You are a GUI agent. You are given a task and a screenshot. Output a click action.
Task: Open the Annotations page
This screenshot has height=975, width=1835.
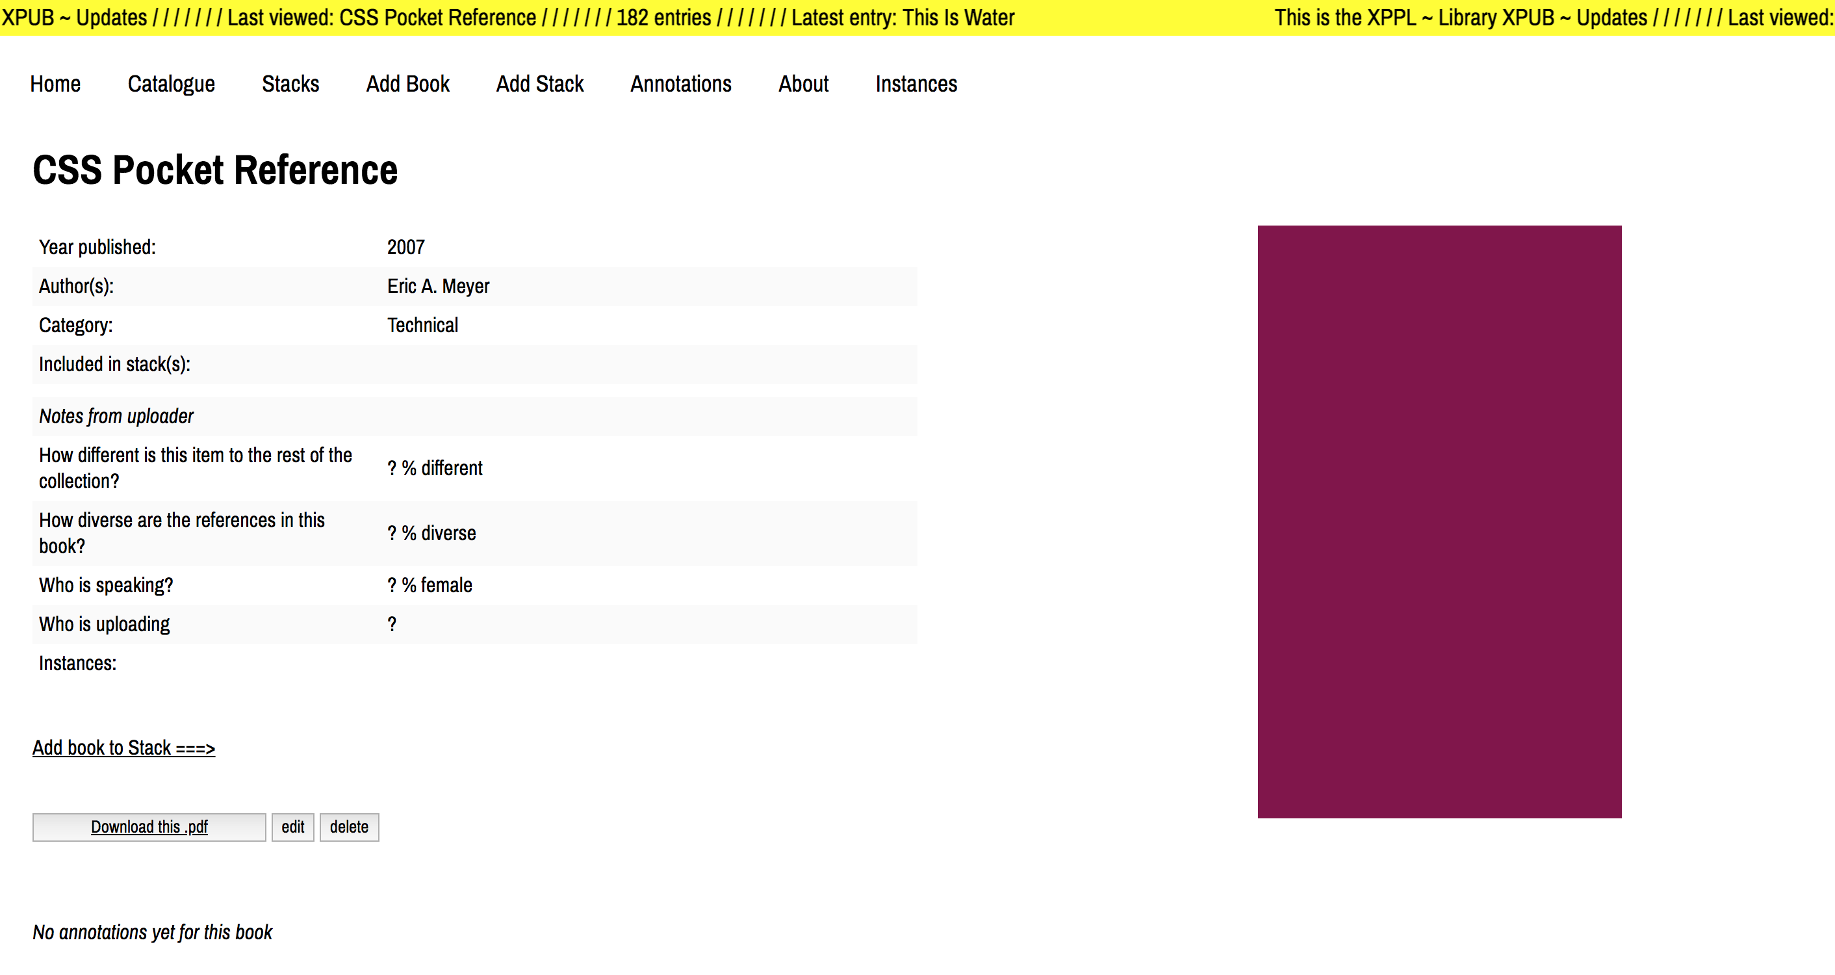680,84
